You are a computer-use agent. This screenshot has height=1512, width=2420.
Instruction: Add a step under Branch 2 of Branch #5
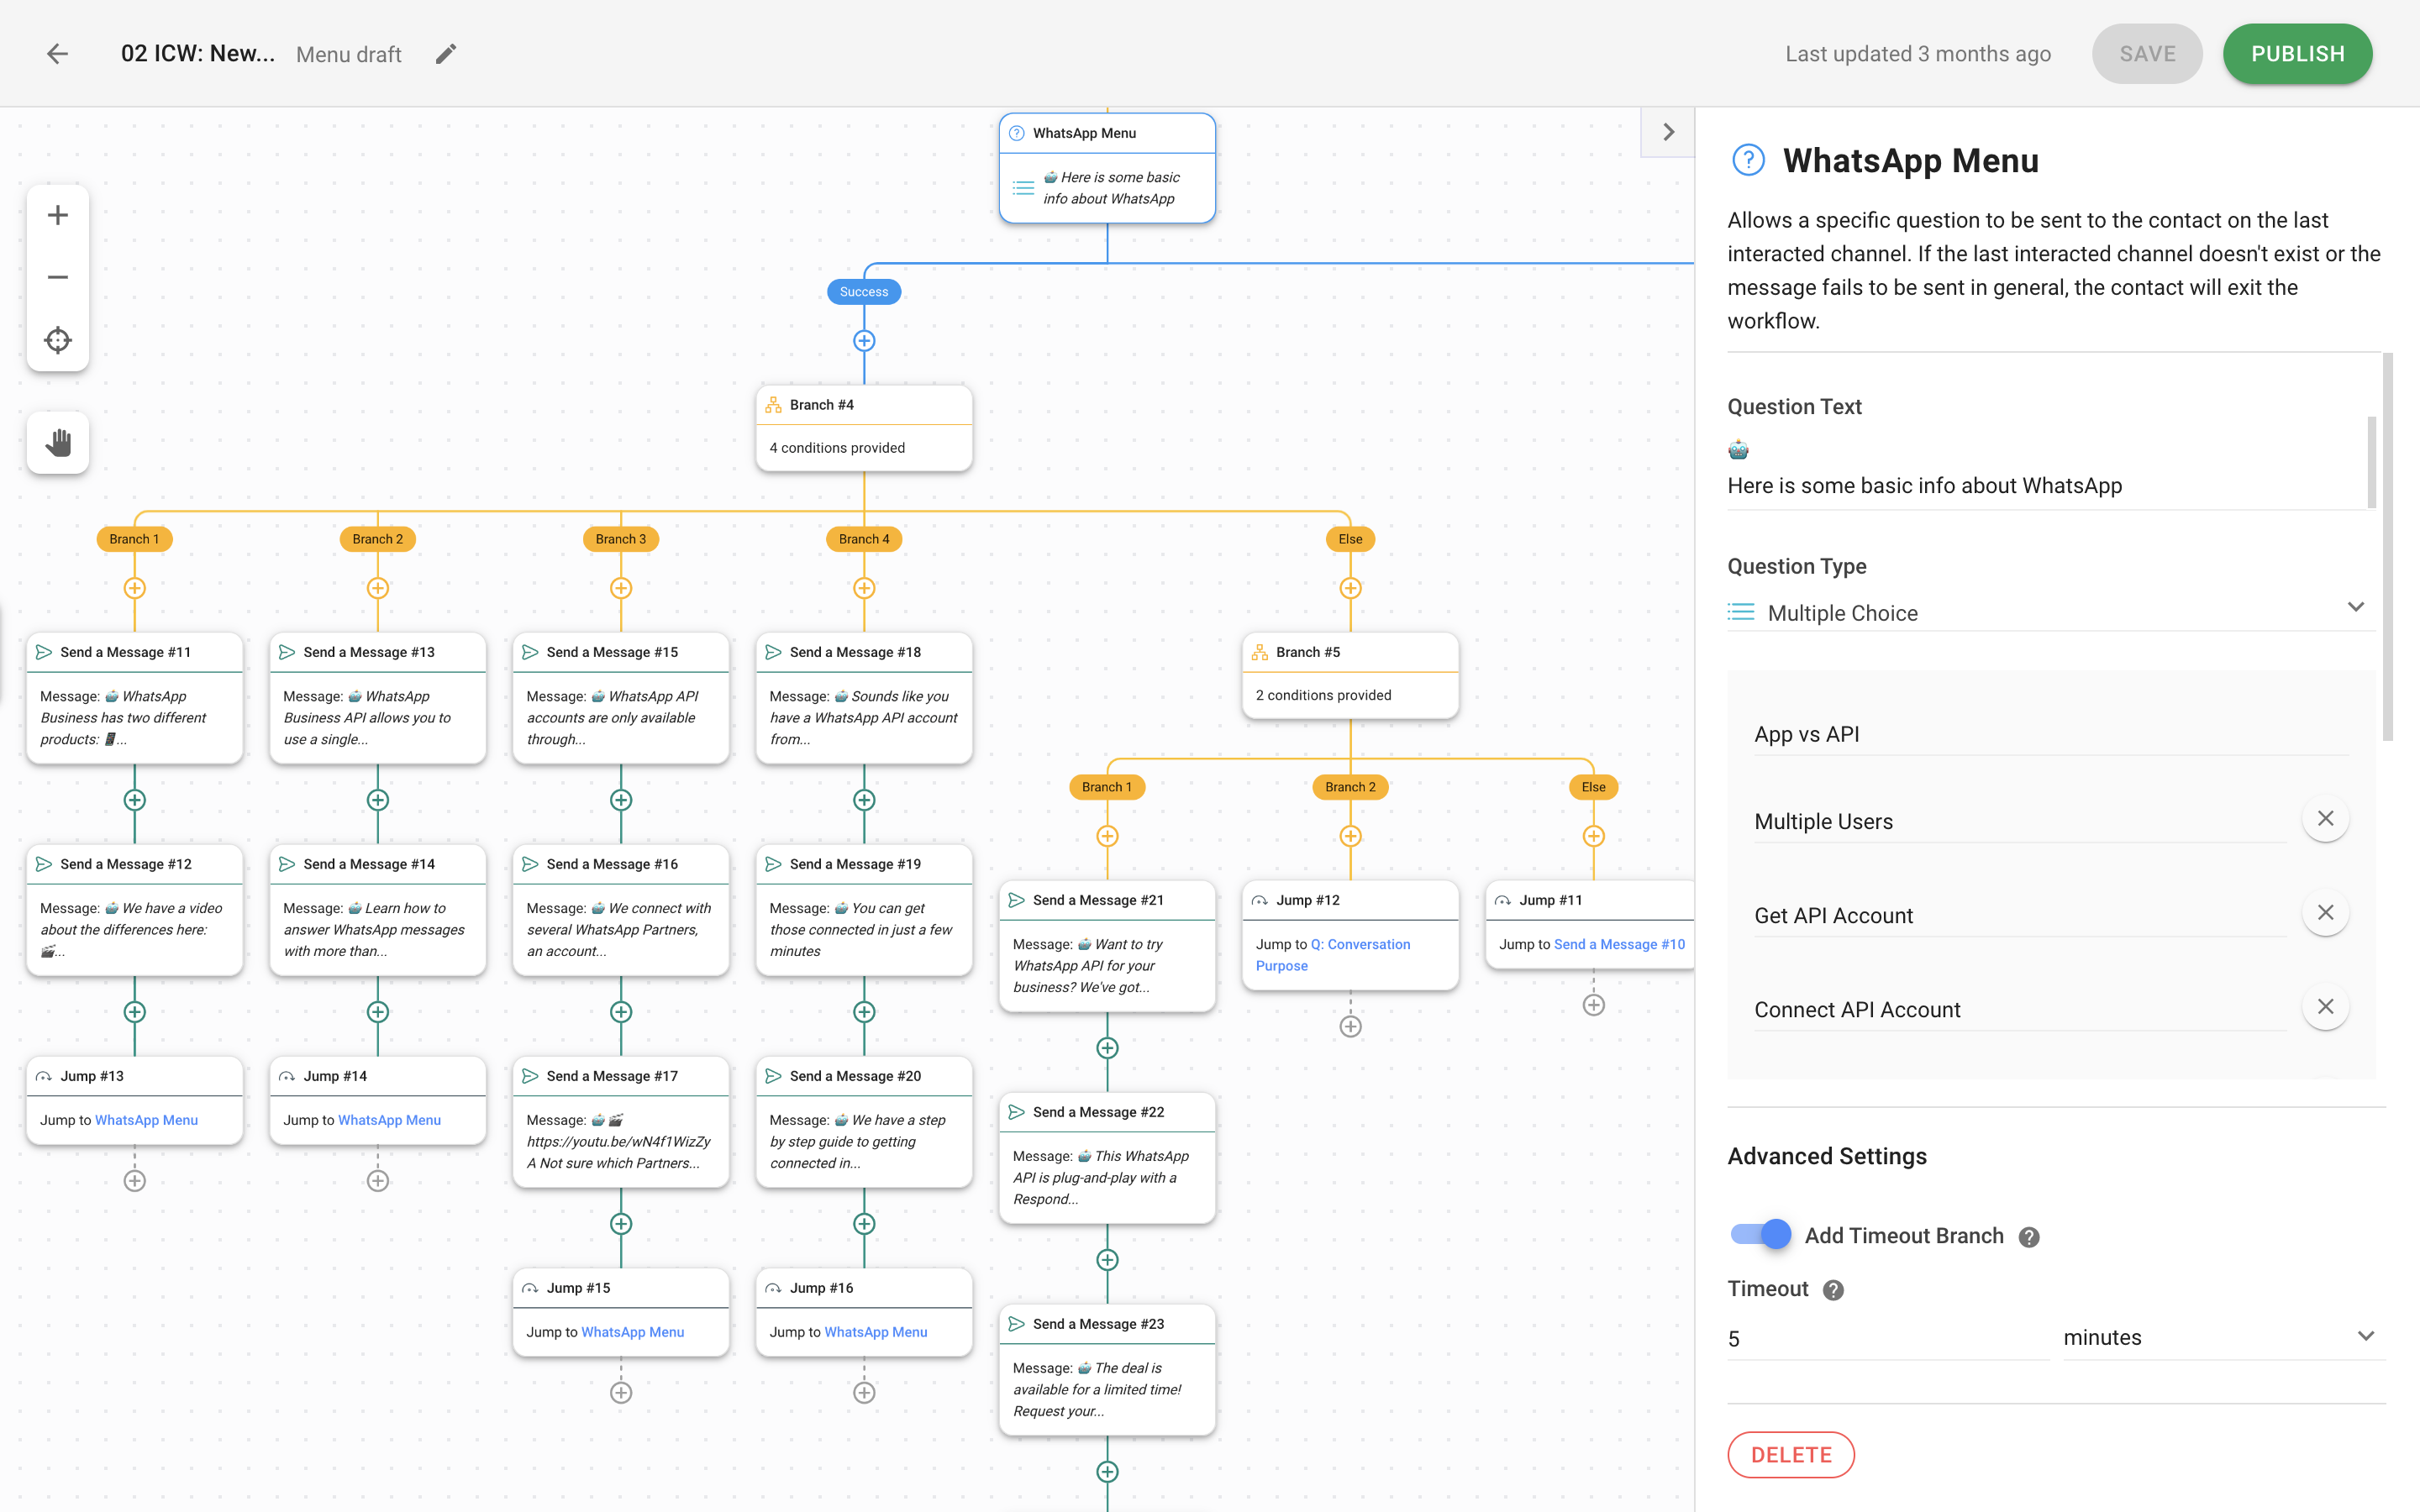[x=1350, y=836]
